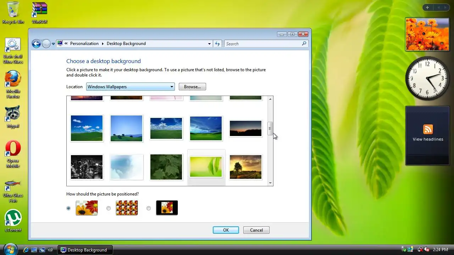Click the Windows Sidebar tray icon
454x255 pixels.
tap(410, 250)
